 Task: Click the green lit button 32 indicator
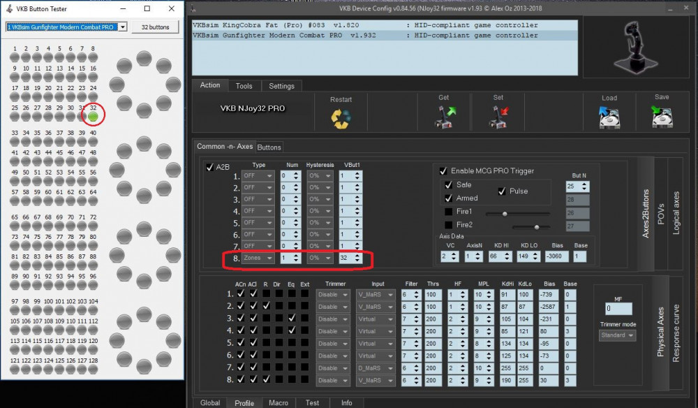click(x=93, y=115)
